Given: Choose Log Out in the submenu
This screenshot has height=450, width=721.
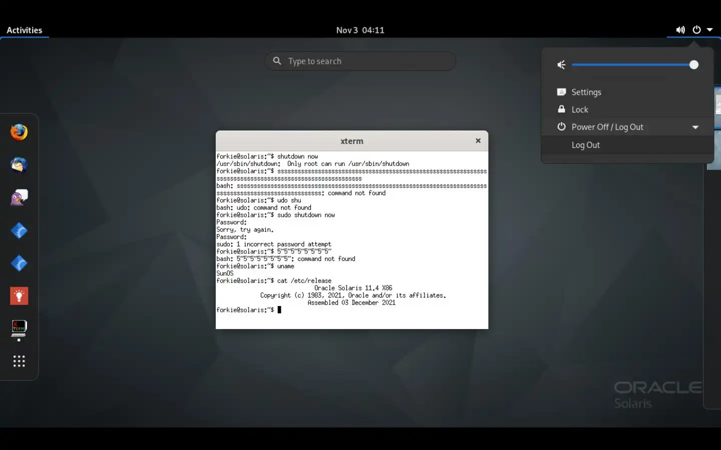Looking at the screenshot, I should [x=627, y=145].
